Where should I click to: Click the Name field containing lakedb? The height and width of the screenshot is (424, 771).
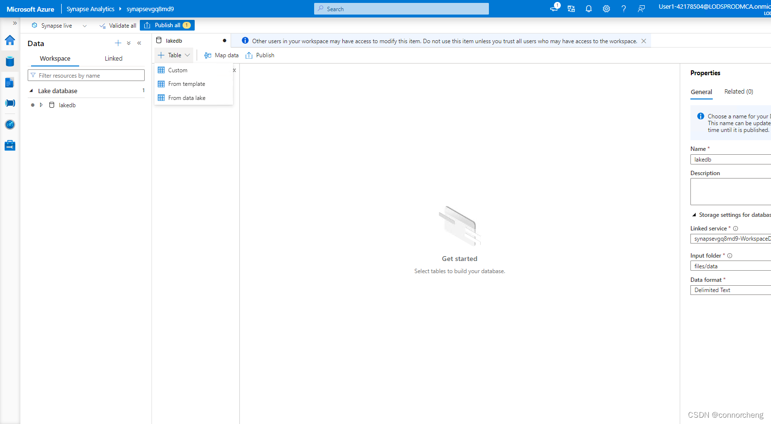pos(731,160)
